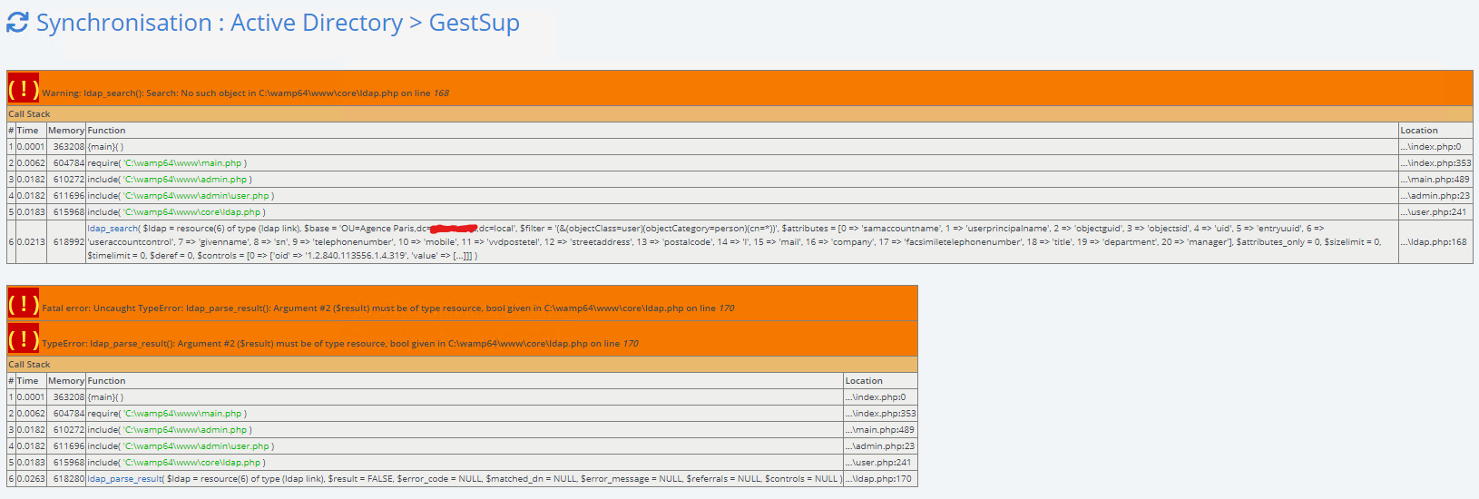This screenshot has height=499, width=1479.
Task: Click the memory cell 618280
Action: 66,478
